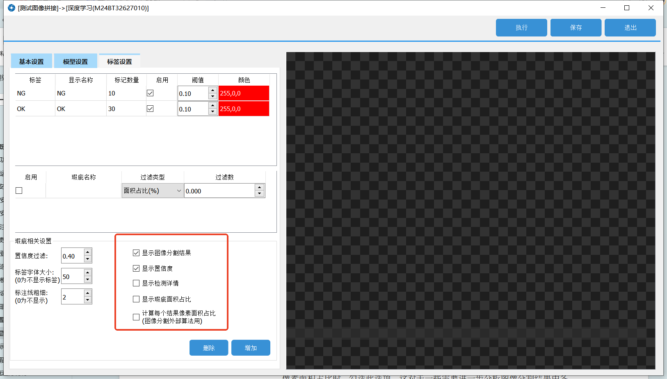
Task: Switch to the 模型设置 tab
Action: coord(75,61)
